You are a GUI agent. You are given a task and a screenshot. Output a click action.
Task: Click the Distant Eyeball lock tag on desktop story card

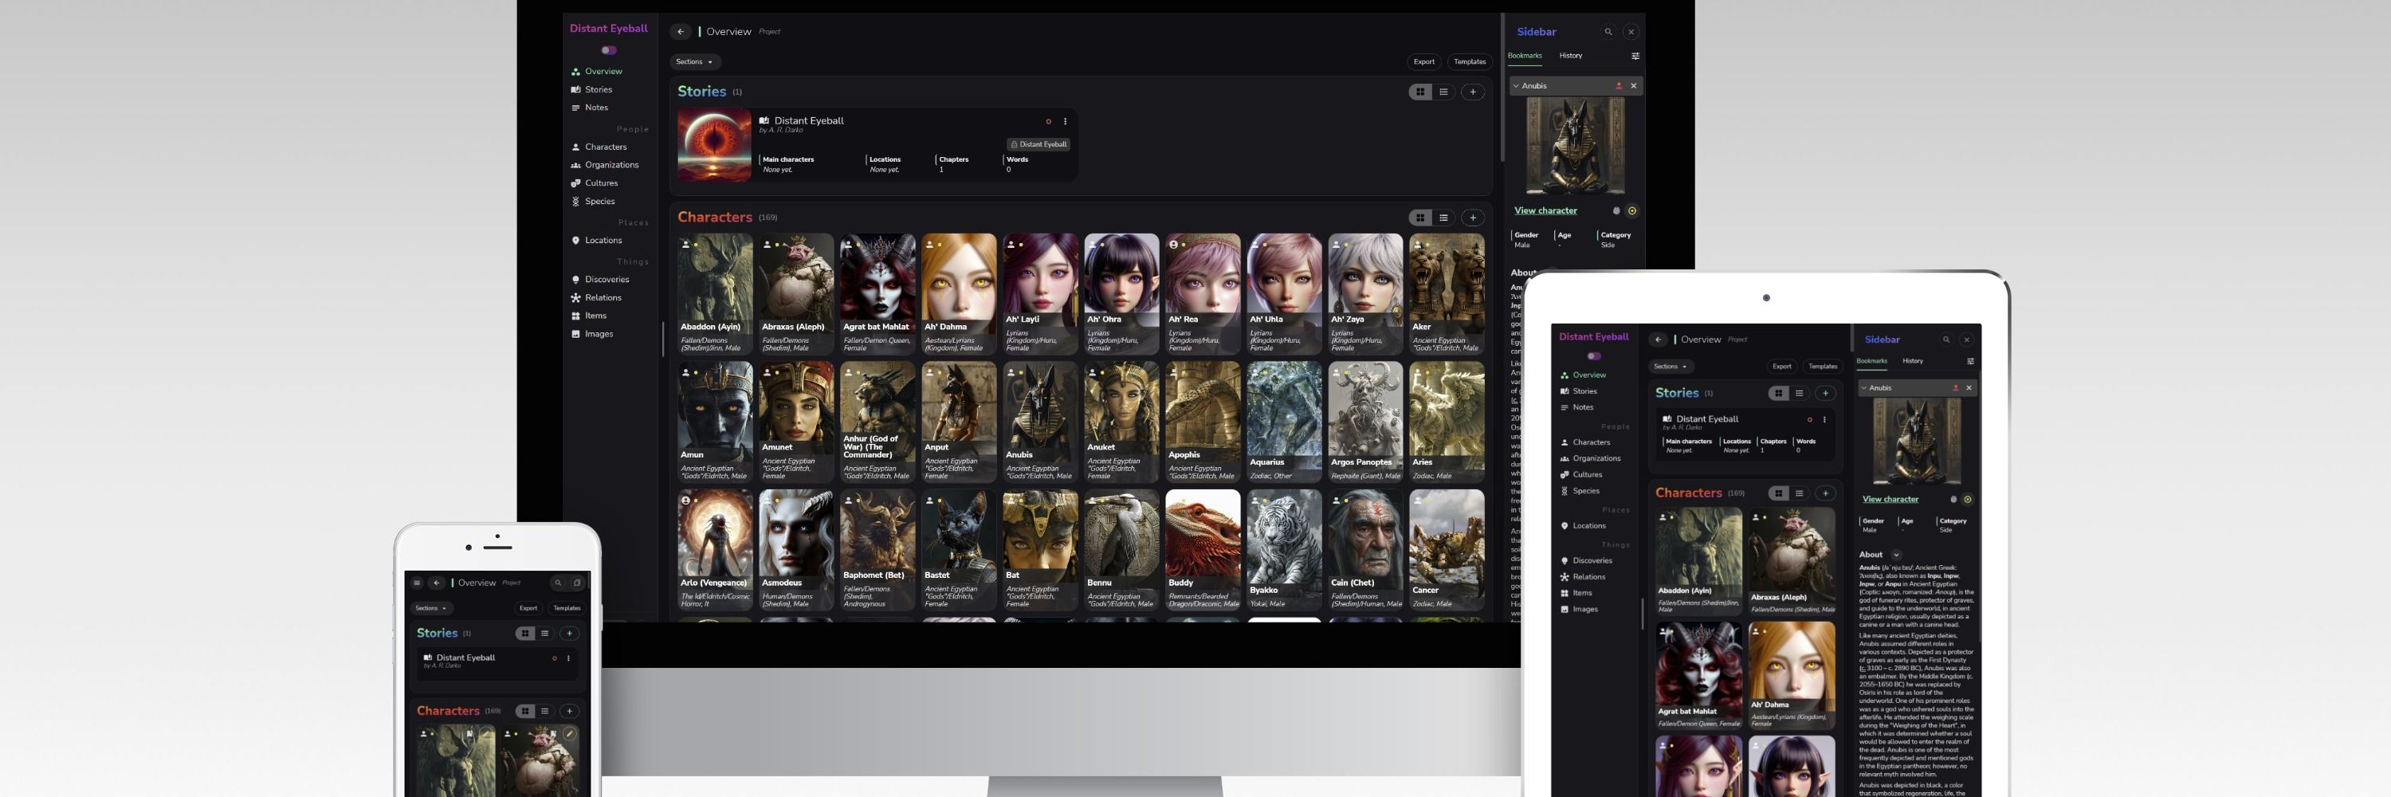click(x=1038, y=145)
